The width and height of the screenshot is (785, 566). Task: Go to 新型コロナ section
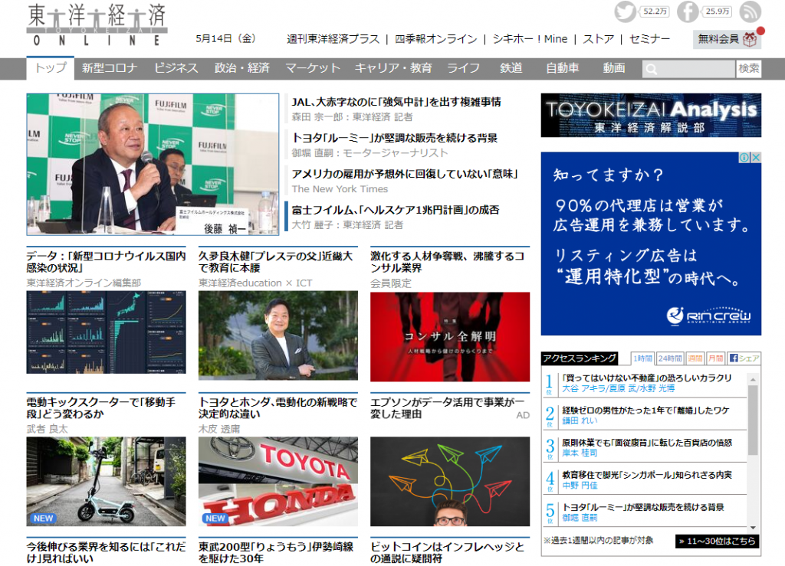[110, 68]
